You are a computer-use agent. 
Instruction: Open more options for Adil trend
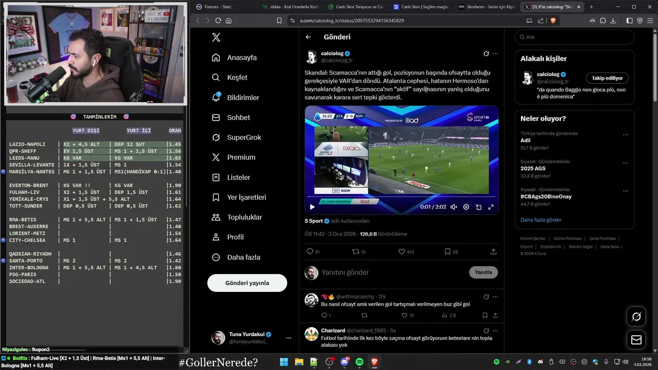625,135
